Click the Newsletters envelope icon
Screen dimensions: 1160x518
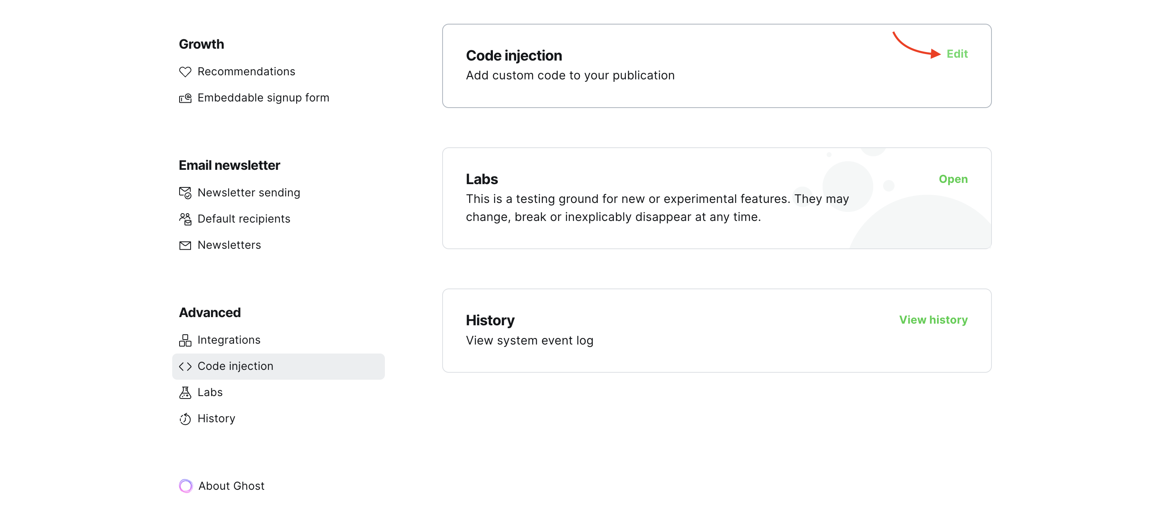click(185, 245)
